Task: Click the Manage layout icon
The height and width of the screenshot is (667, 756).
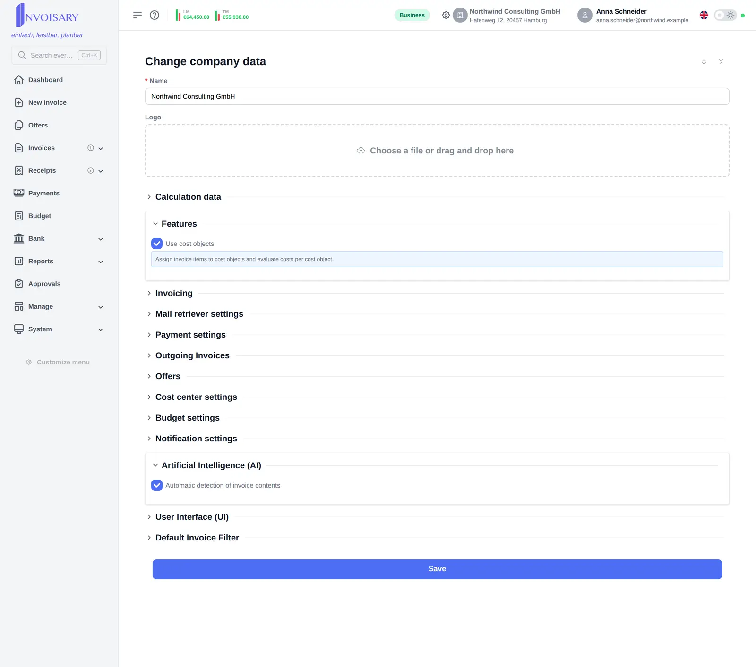Action: (x=19, y=306)
